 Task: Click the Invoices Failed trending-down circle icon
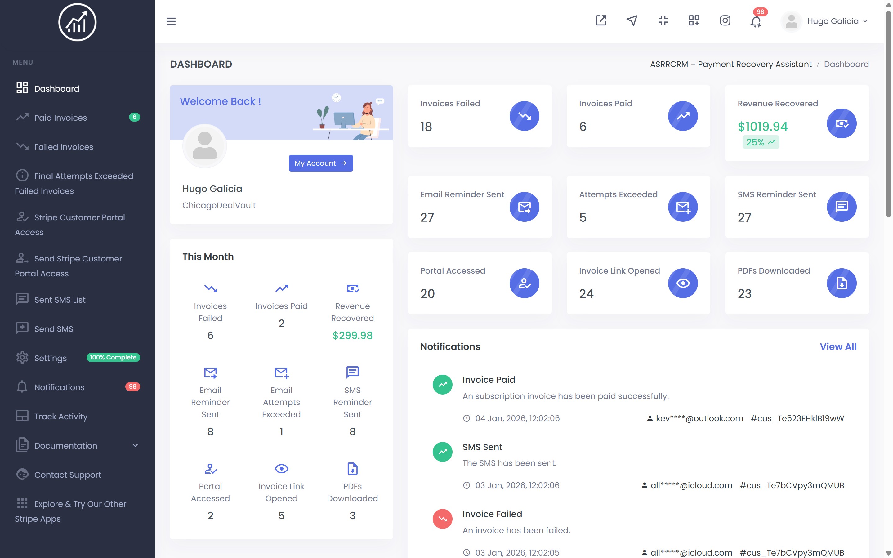coord(524,116)
